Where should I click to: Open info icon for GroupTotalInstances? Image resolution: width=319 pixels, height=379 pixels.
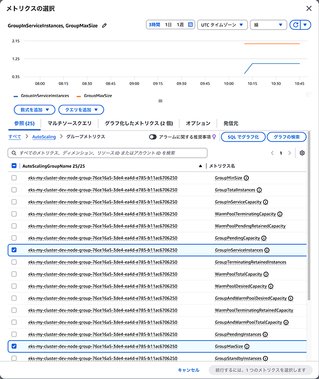pos(259,190)
